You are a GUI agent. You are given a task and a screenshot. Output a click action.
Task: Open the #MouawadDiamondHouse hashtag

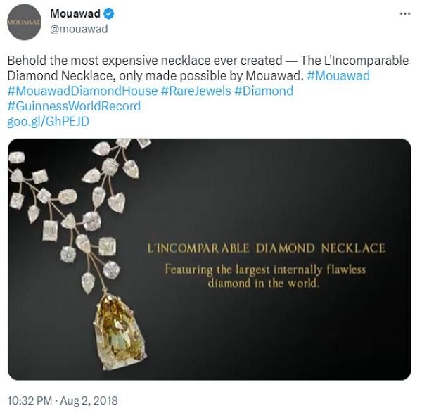[82, 91]
